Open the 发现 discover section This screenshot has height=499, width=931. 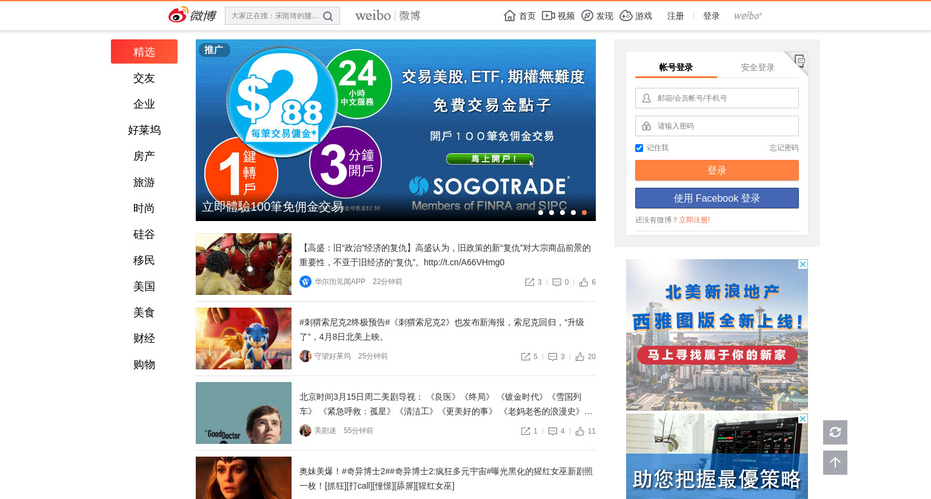pyautogui.click(x=597, y=16)
